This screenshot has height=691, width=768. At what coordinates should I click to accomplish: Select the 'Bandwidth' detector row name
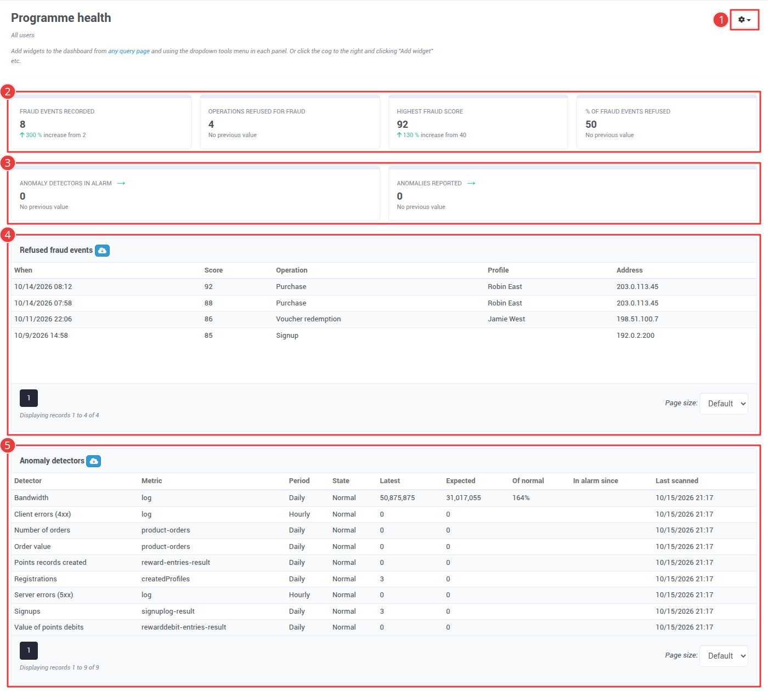[31, 498]
